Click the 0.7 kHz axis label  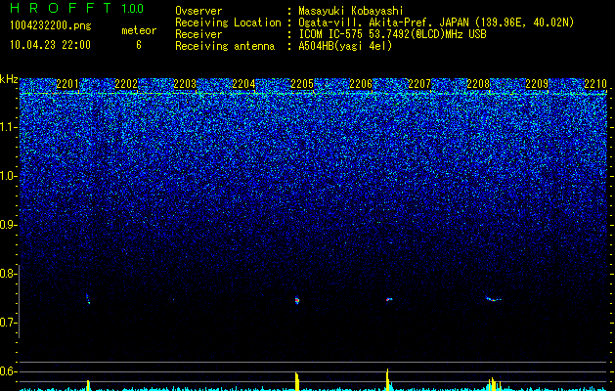[x=9, y=323]
